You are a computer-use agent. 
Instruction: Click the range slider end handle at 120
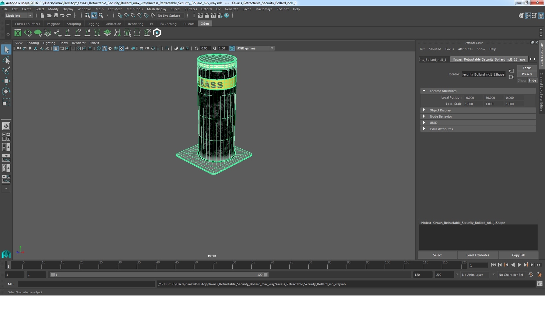tap(266, 275)
